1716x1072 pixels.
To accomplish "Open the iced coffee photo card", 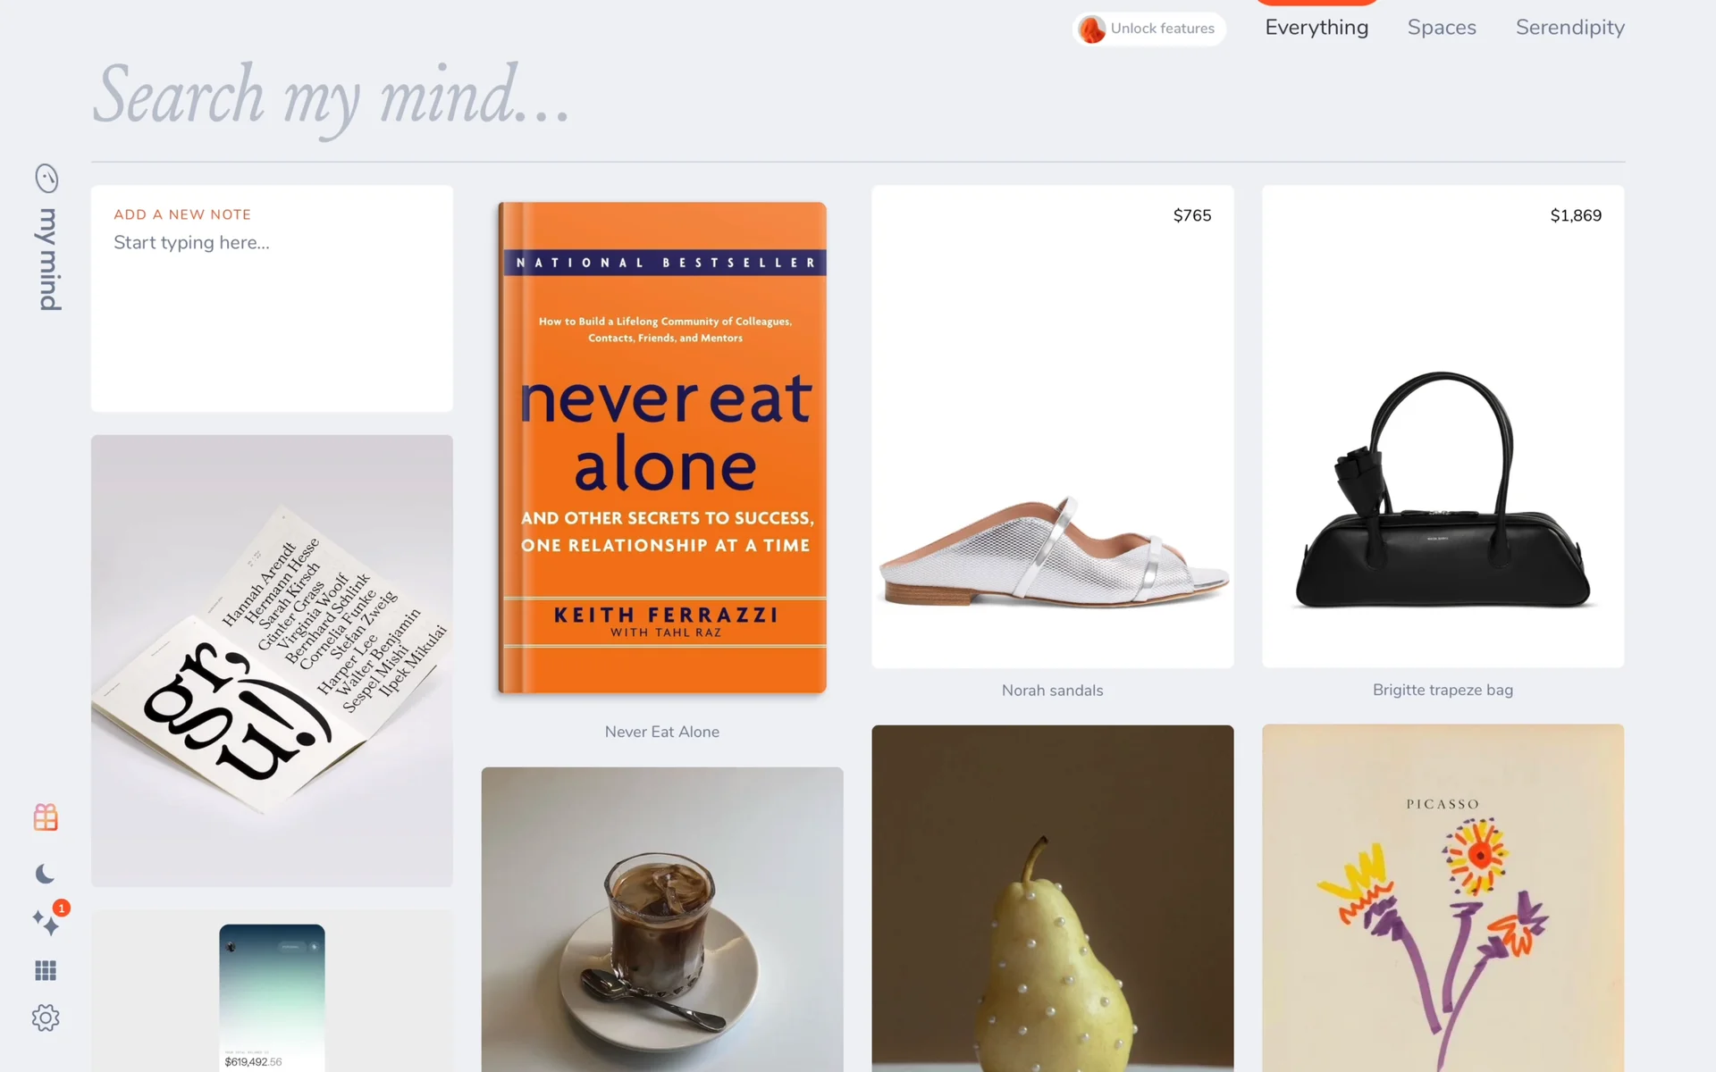I will point(662,919).
